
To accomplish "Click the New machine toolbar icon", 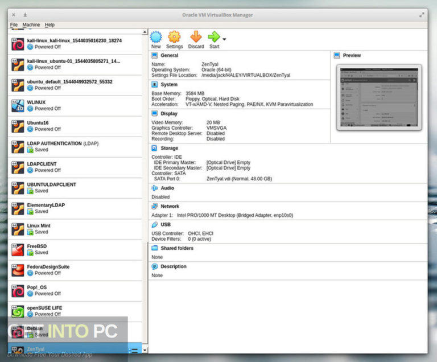I will 156,37.
